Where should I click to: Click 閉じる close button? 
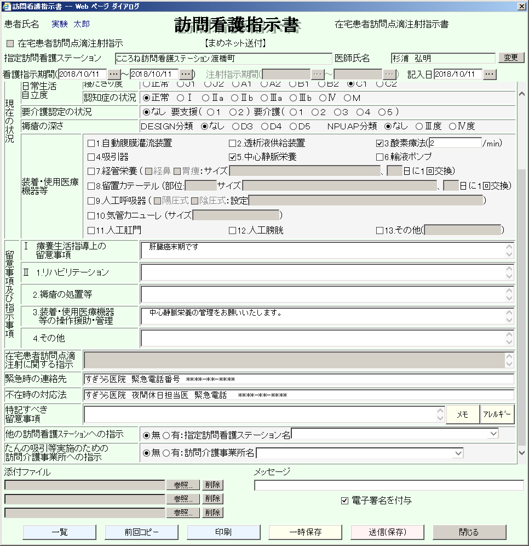(x=469, y=532)
